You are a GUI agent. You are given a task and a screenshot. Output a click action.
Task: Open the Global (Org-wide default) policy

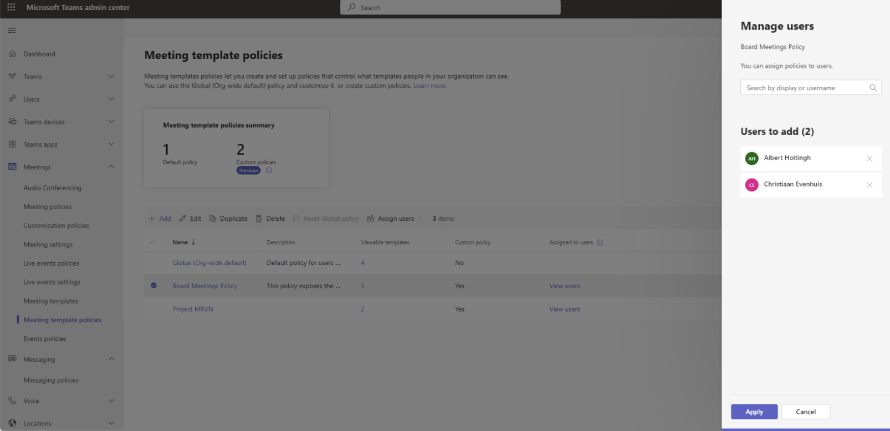(209, 263)
